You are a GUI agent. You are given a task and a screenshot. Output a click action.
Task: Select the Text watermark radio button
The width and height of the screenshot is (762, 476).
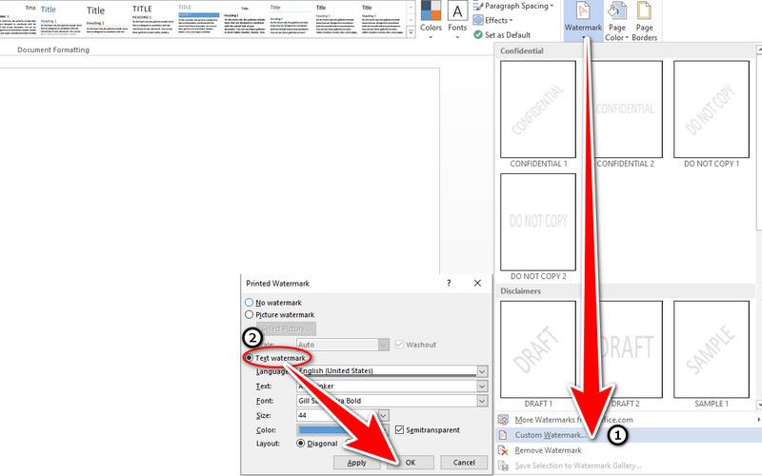tap(250, 358)
